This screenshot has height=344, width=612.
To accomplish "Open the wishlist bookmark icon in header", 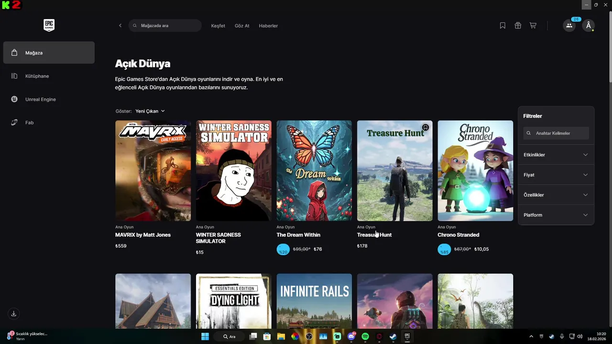I will (x=503, y=25).
